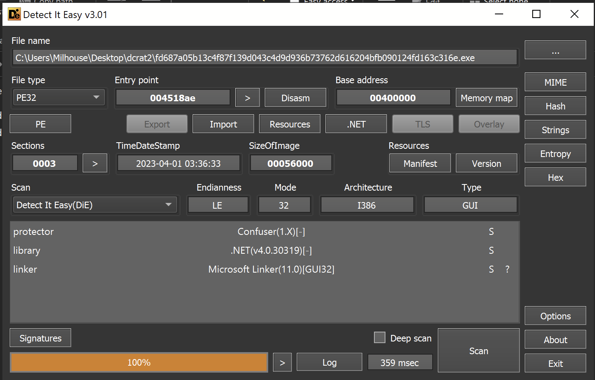Click the file name path field
Image resolution: width=595 pixels, height=380 pixels.
264,58
